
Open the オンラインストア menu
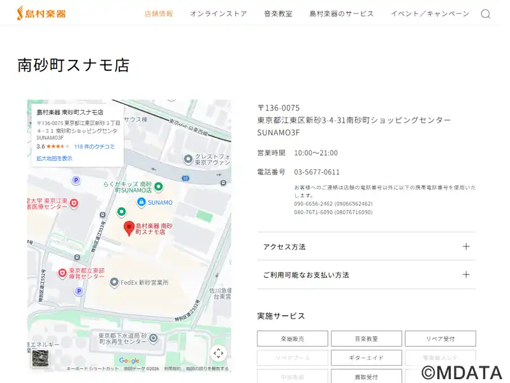[x=219, y=13]
